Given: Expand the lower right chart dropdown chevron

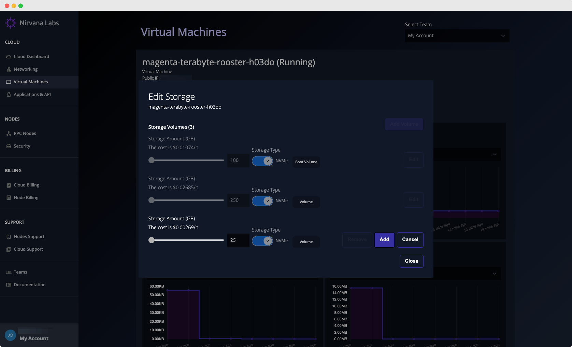Looking at the screenshot, I should [x=494, y=274].
